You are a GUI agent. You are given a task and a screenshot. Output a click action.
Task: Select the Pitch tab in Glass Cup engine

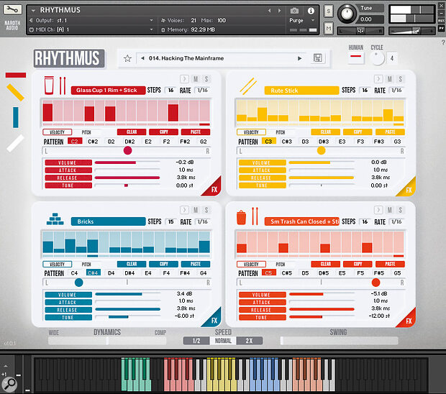point(86,132)
